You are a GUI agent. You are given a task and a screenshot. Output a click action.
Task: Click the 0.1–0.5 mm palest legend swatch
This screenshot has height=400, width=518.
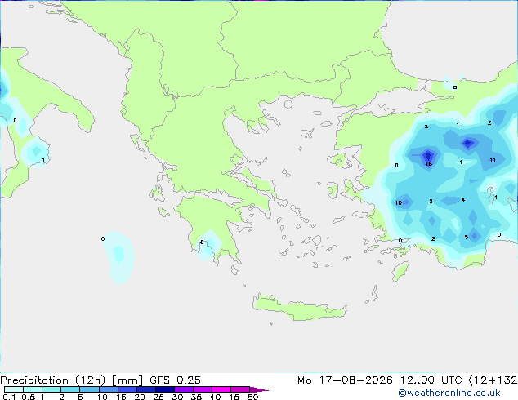tap(14, 389)
